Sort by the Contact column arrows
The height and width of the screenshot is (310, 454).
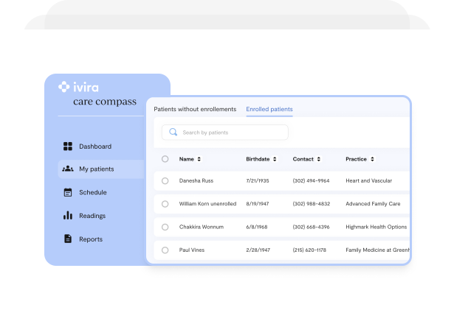pyautogui.click(x=319, y=159)
